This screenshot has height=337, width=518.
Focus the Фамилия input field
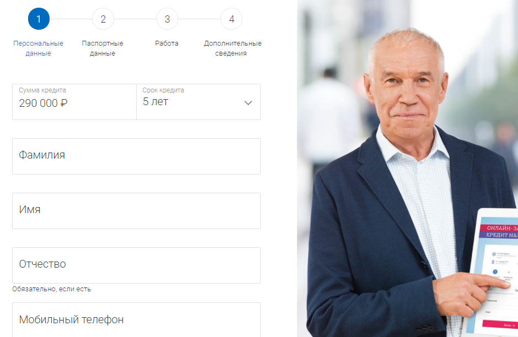point(137,156)
